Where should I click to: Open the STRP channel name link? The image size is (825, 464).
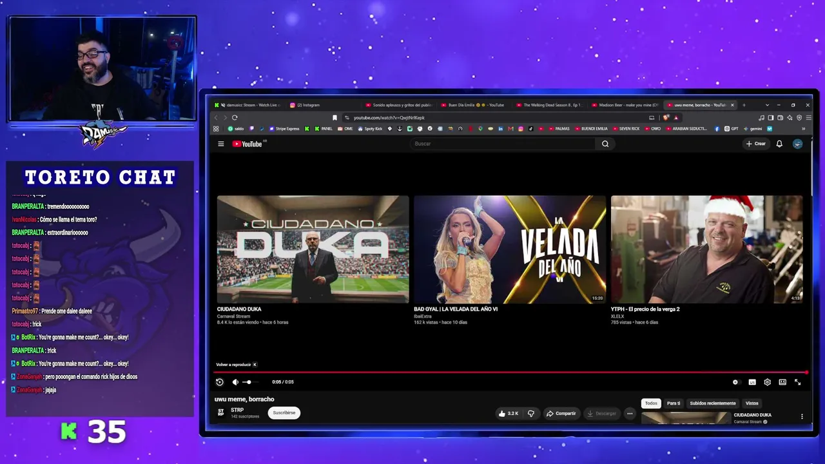point(237,410)
